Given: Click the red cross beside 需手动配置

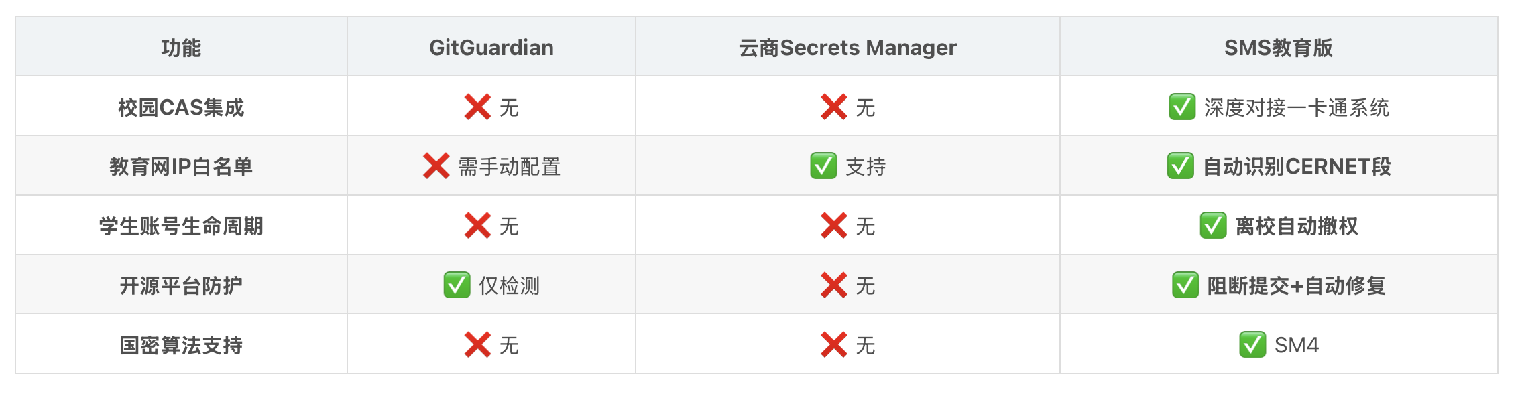Looking at the screenshot, I should 436,166.
